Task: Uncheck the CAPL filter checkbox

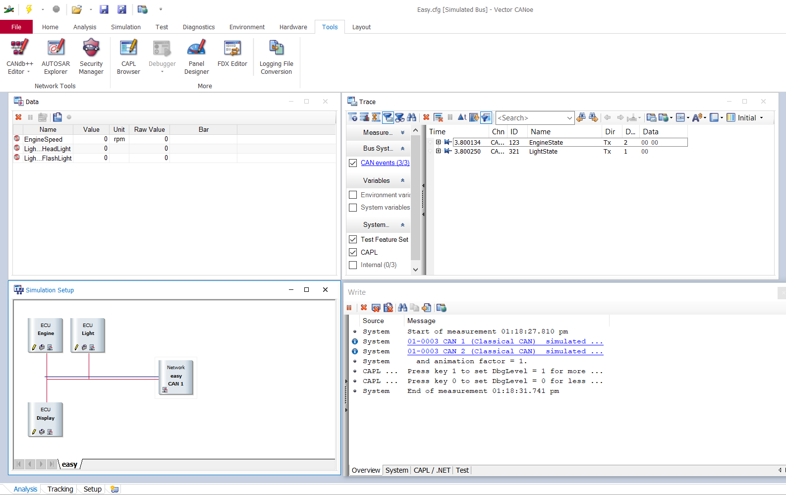Action: pos(353,252)
